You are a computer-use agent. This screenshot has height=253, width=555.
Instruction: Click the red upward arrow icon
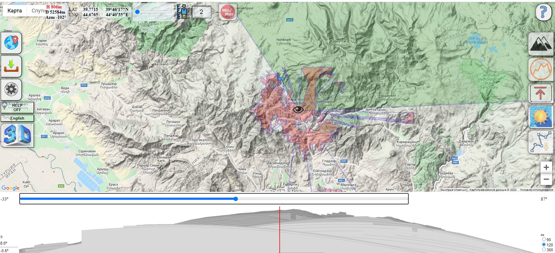[x=541, y=93]
